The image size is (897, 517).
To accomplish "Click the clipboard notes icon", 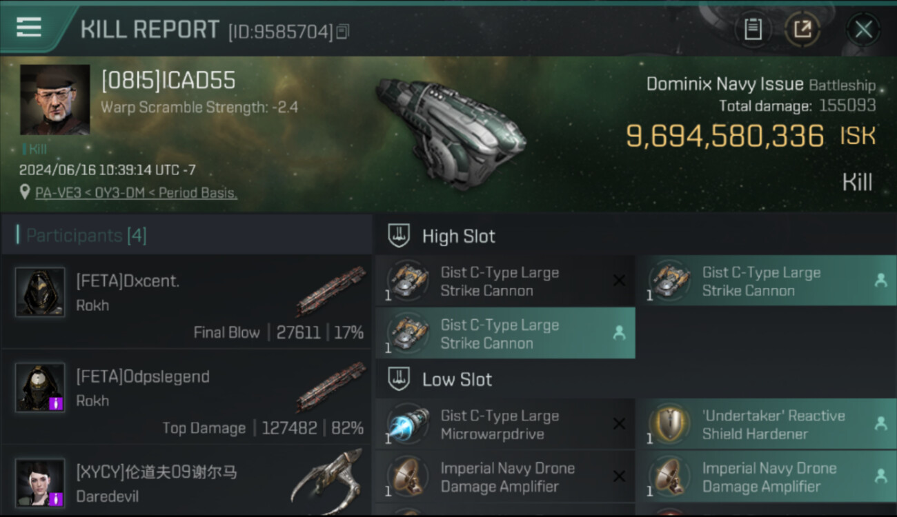I will point(753,29).
